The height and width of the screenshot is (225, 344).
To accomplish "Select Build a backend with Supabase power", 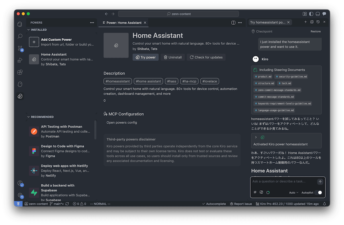I will tap(62, 192).
